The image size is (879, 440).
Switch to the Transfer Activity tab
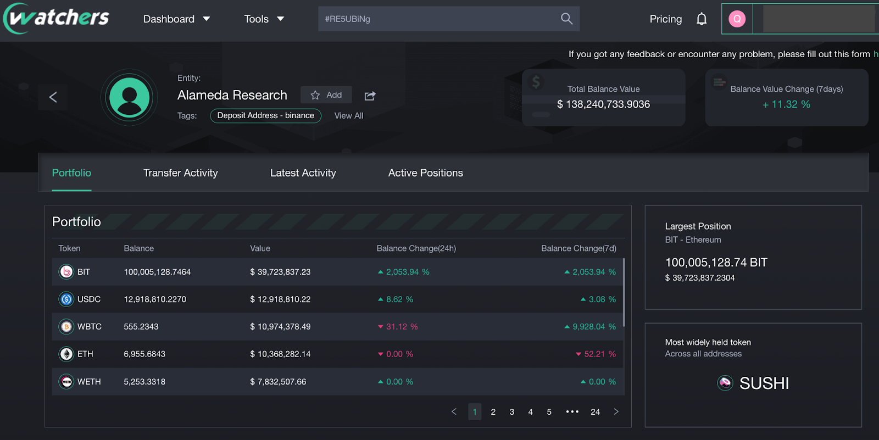(x=180, y=173)
